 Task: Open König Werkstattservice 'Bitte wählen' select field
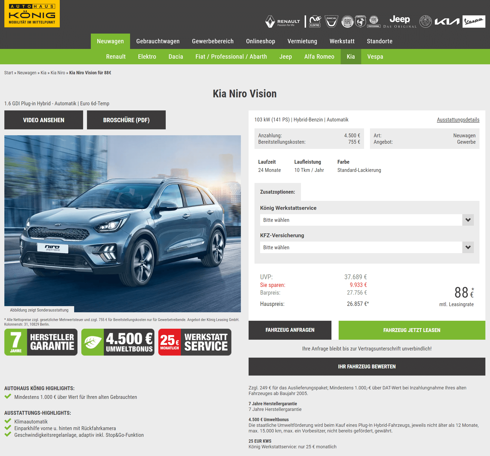pos(367,220)
